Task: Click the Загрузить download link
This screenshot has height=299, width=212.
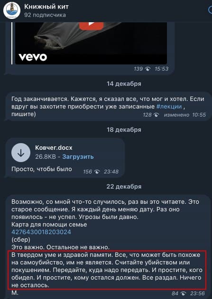Action: 78,156
